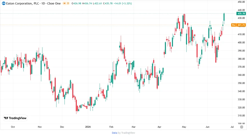Click the 370.00 price scale label
The height and width of the screenshot is (136, 247).
tap(241, 67)
